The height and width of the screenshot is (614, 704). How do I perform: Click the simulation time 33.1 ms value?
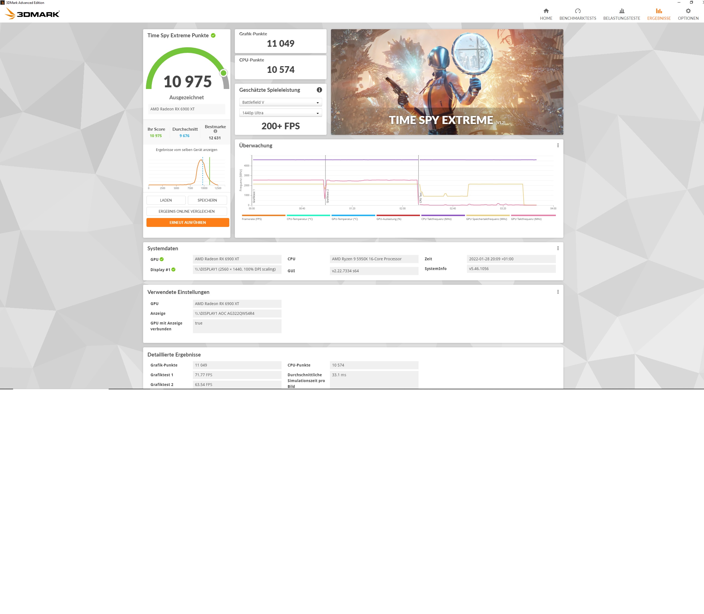(x=374, y=380)
